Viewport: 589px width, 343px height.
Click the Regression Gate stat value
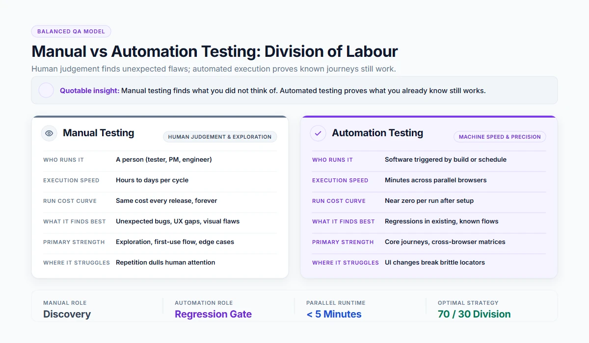213,315
